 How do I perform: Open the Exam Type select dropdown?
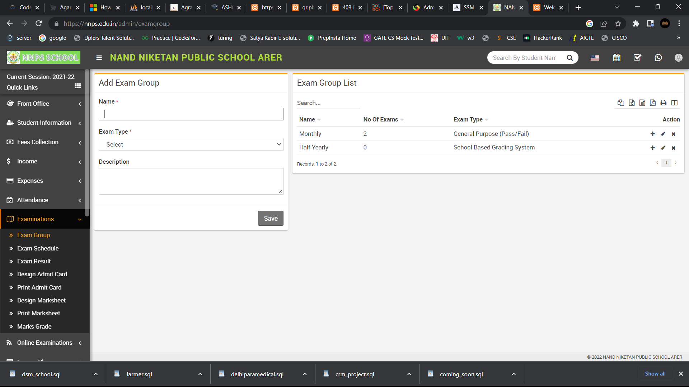[191, 144]
